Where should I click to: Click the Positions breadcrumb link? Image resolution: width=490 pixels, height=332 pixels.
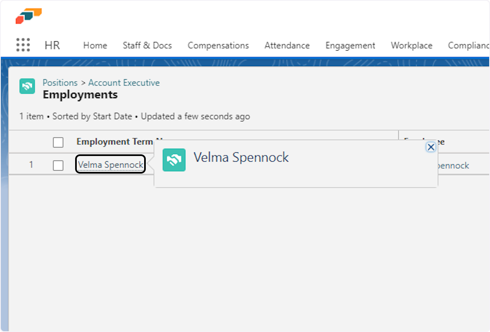click(x=60, y=82)
